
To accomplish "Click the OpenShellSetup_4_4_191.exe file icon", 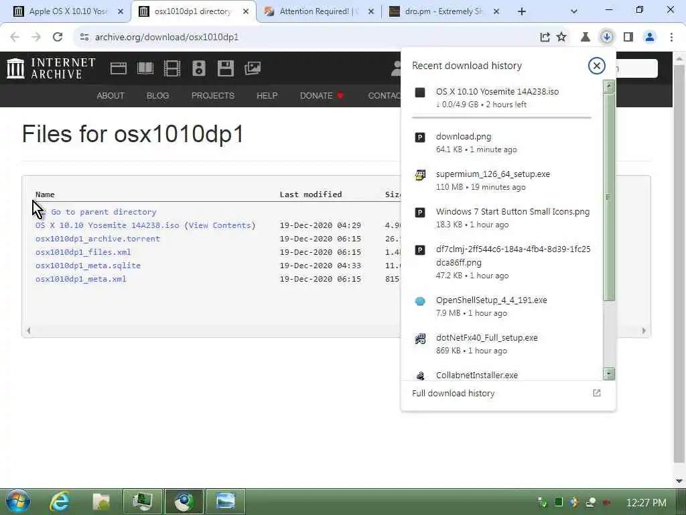I will (x=420, y=301).
